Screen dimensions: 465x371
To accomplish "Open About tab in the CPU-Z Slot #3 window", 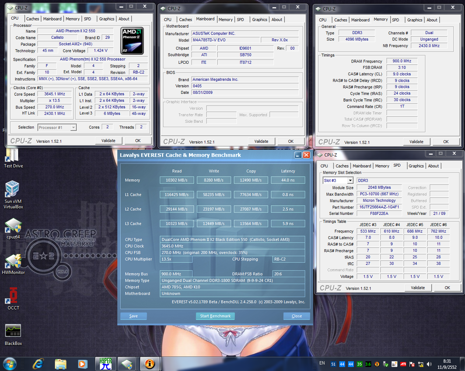I will 433,166.
